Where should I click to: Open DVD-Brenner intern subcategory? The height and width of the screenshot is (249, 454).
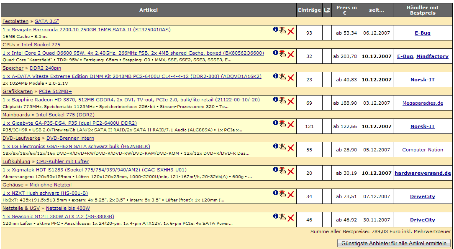(70, 138)
